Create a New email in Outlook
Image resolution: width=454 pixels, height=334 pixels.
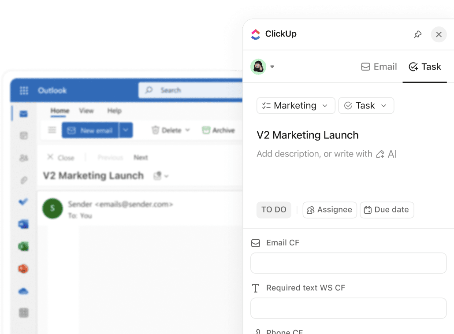[x=90, y=130]
